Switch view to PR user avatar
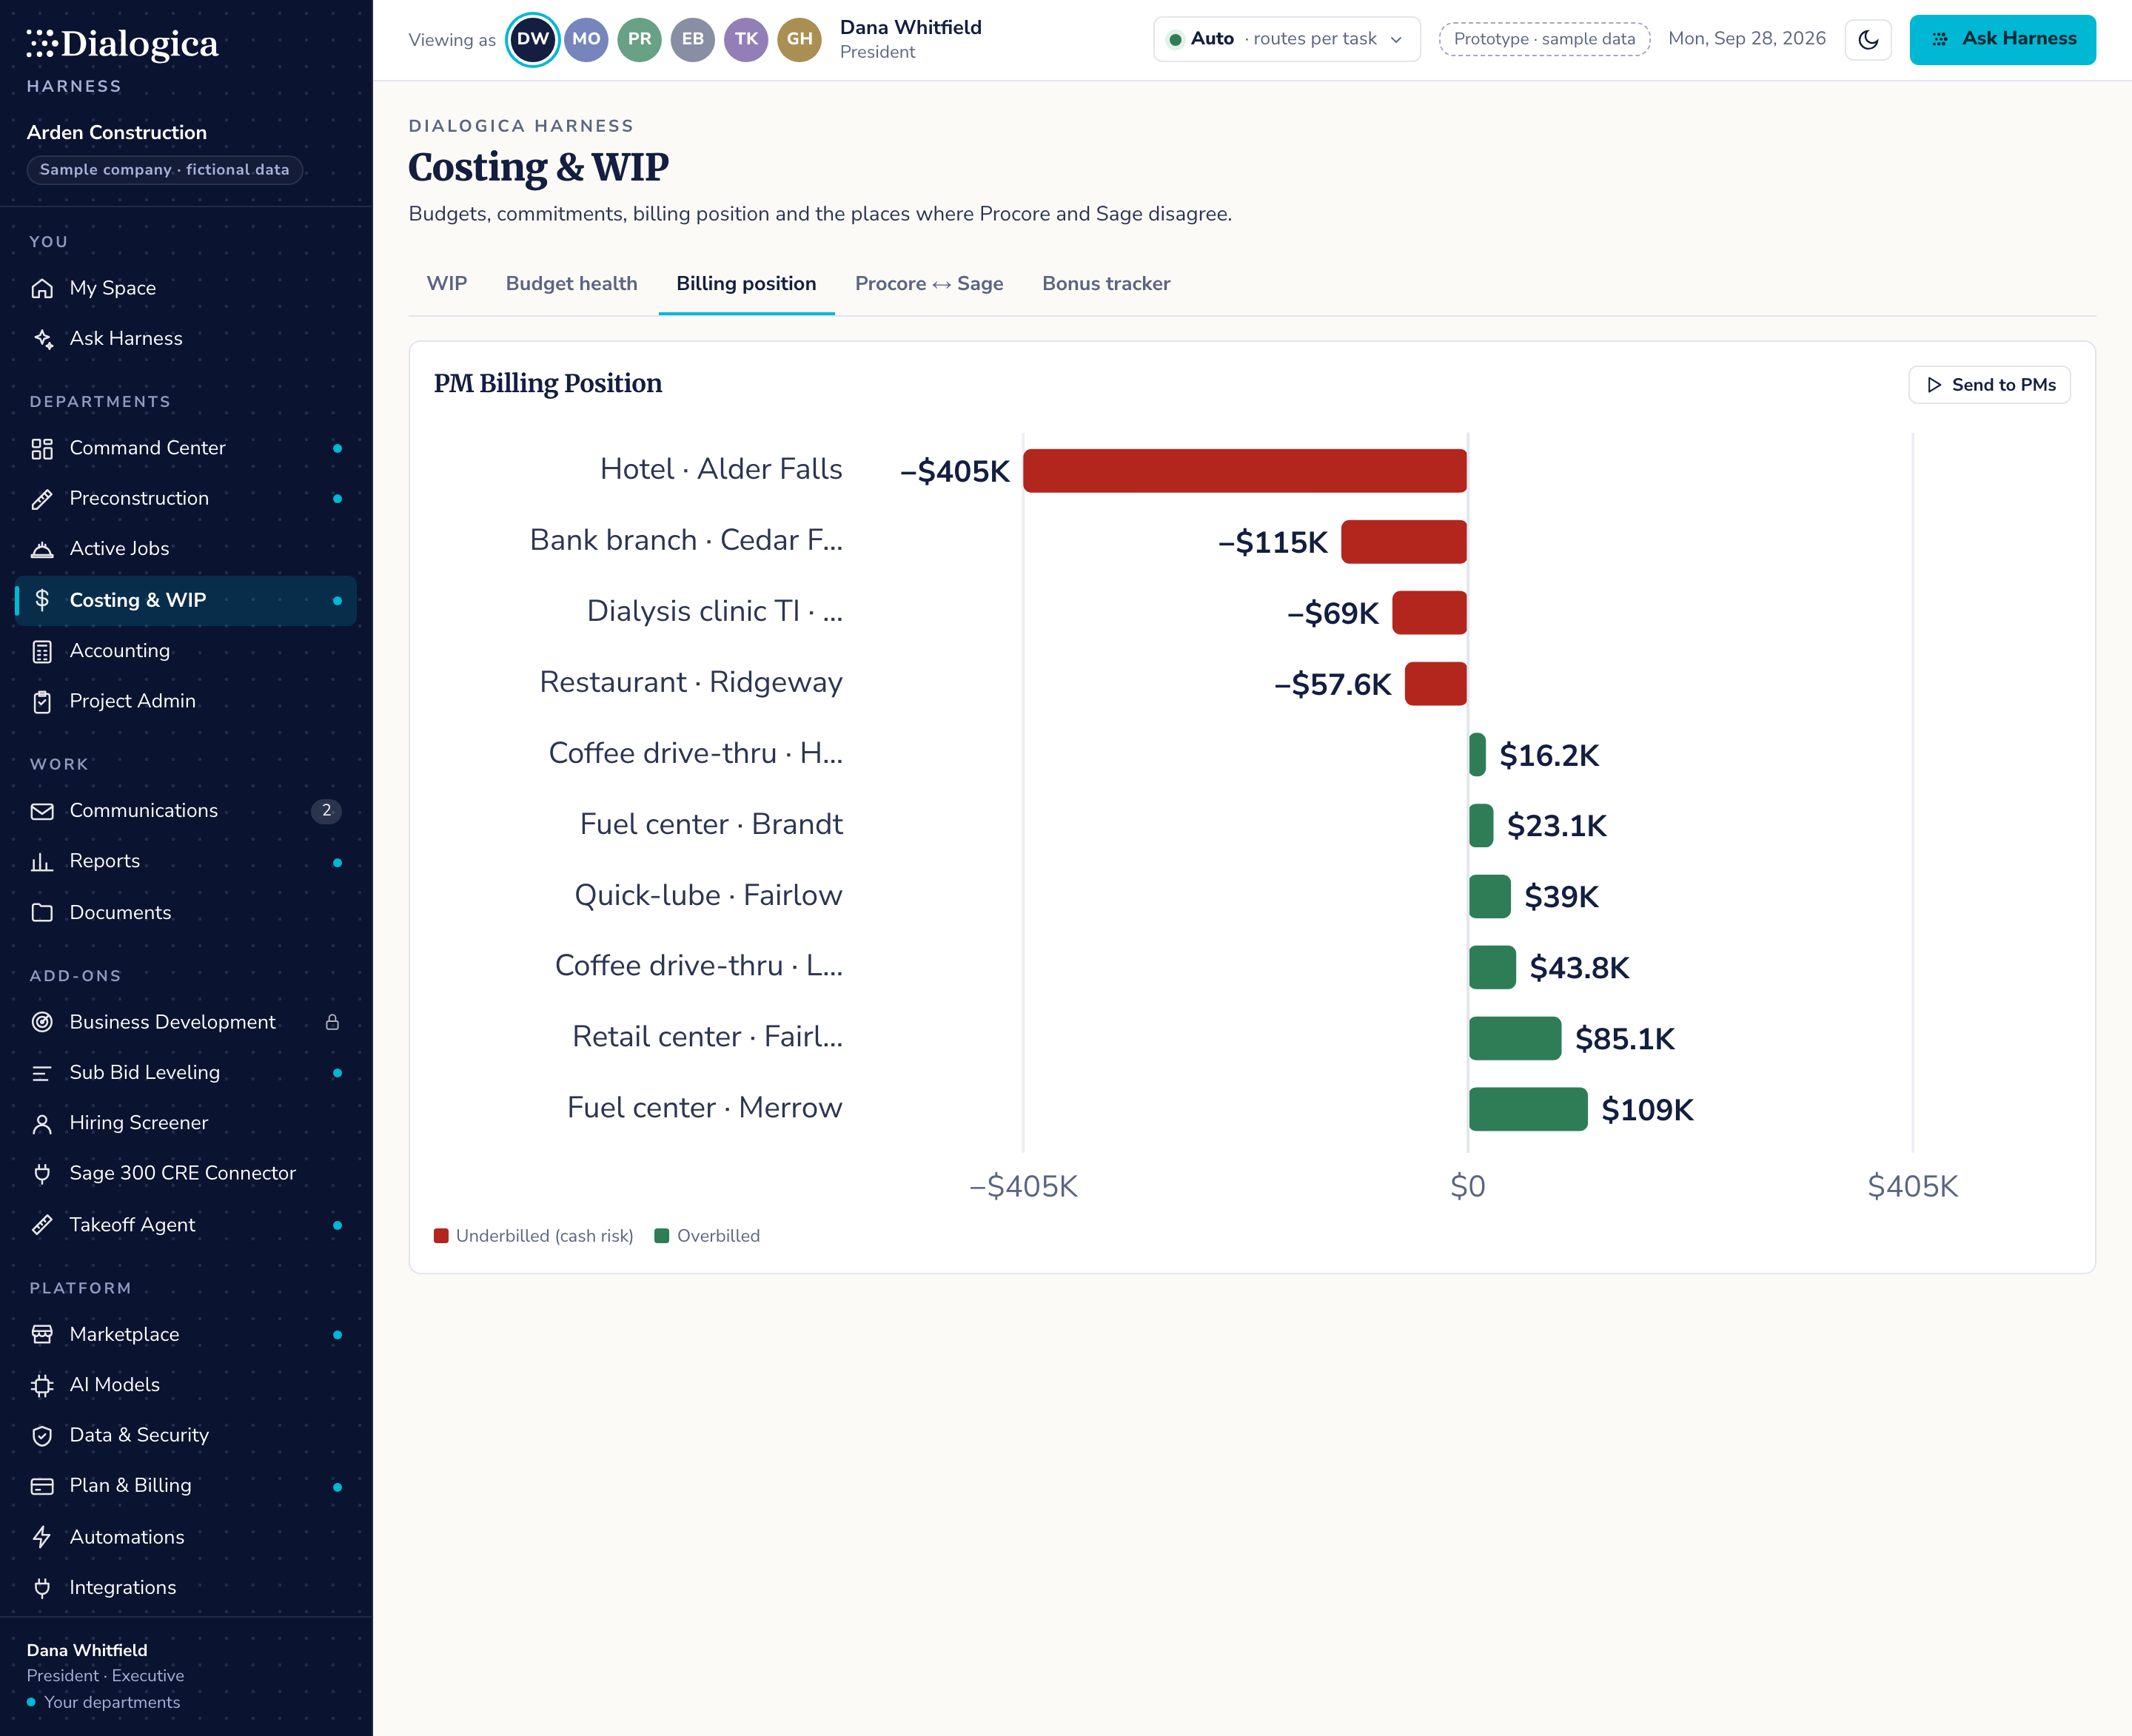The width and height of the screenshot is (2132, 1736). pos(640,40)
